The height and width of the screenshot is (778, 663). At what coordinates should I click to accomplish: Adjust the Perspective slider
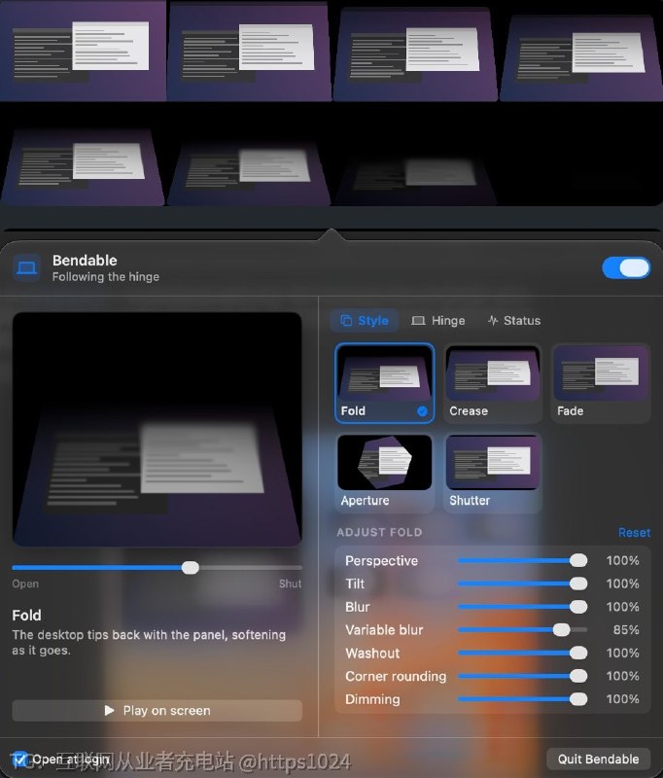[522, 561]
